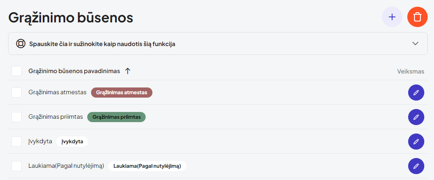
Task: Click the white Įvykdyta status badge
Action: point(72,142)
